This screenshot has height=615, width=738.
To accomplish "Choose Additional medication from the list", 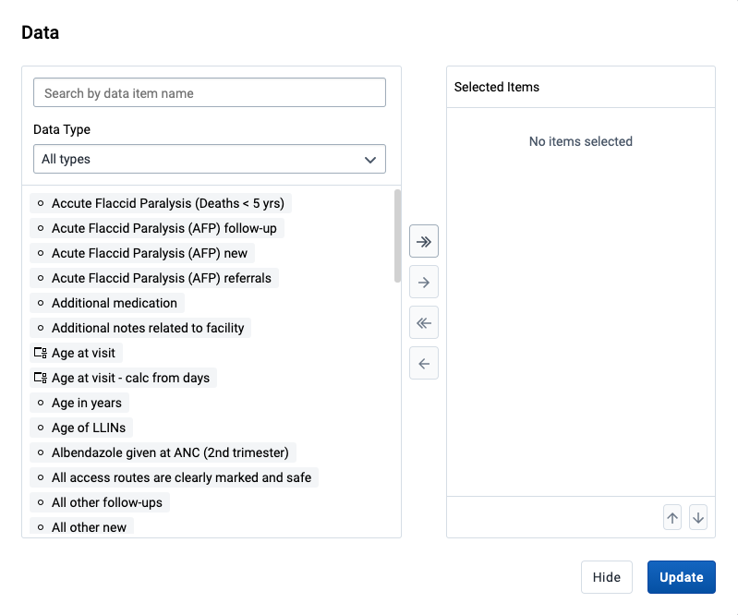I will tap(107, 303).
